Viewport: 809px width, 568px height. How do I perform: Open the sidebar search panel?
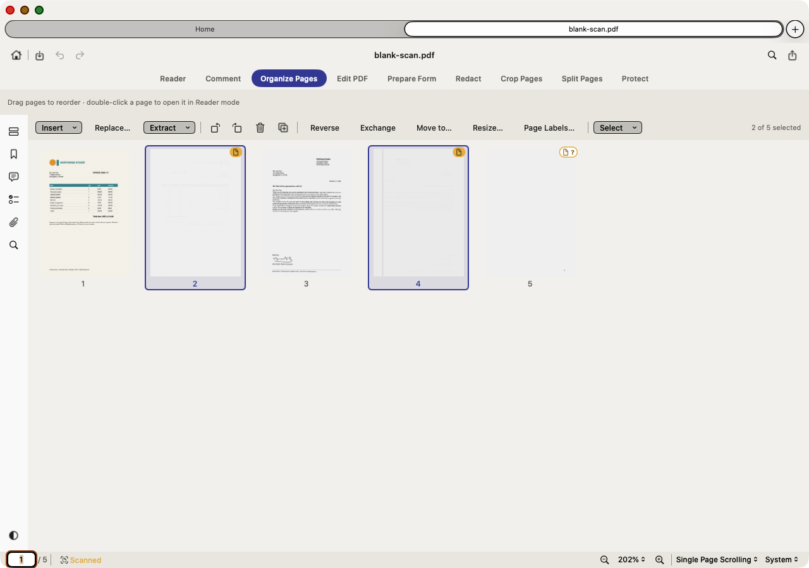tap(14, 245)
